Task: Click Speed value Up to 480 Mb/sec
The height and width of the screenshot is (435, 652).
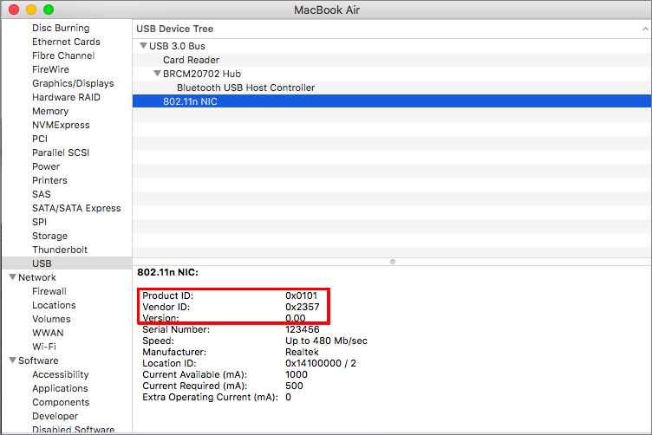Action: point(326,341)
